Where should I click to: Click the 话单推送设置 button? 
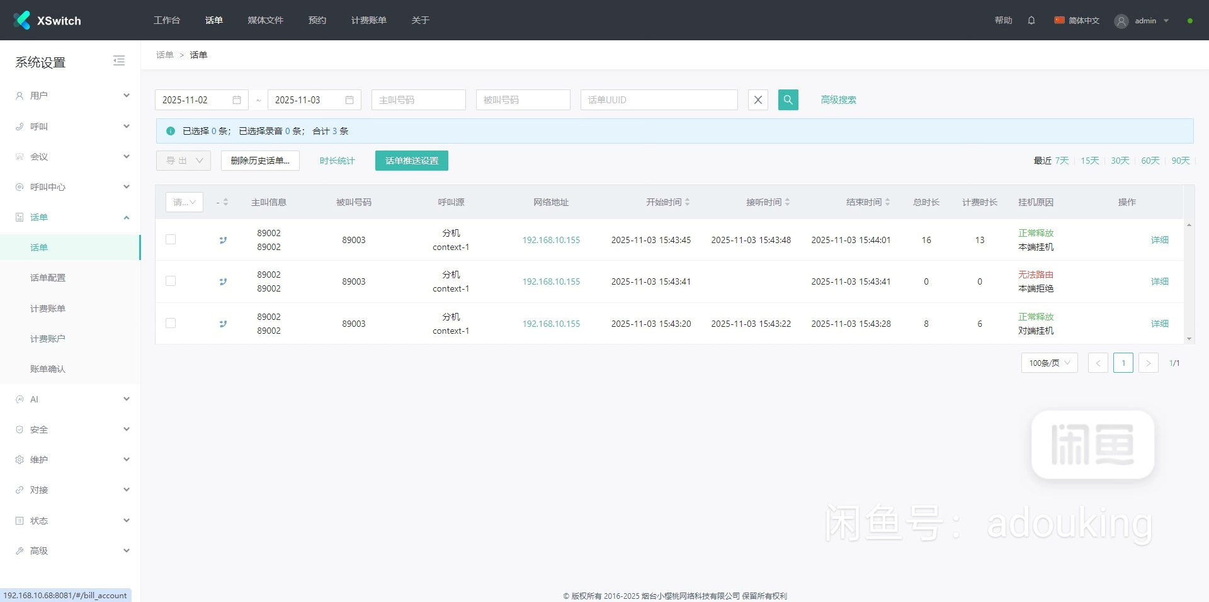411,161
